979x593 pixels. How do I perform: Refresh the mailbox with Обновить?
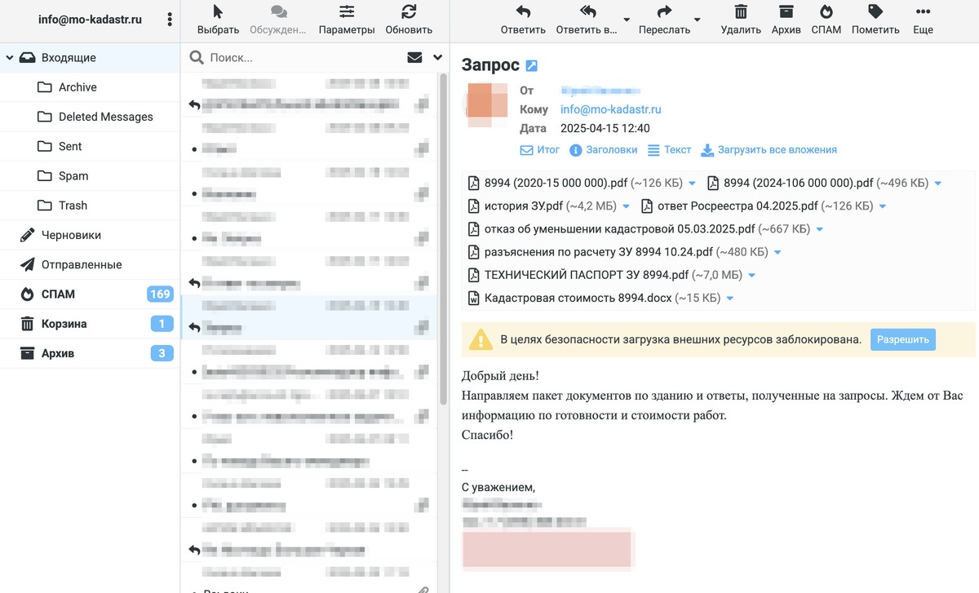[x=409, y=20]
